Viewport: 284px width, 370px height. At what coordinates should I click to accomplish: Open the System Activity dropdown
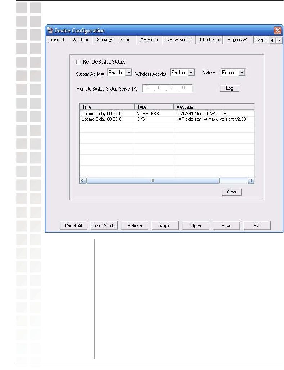pyautogui.click(x=129, y=73)
